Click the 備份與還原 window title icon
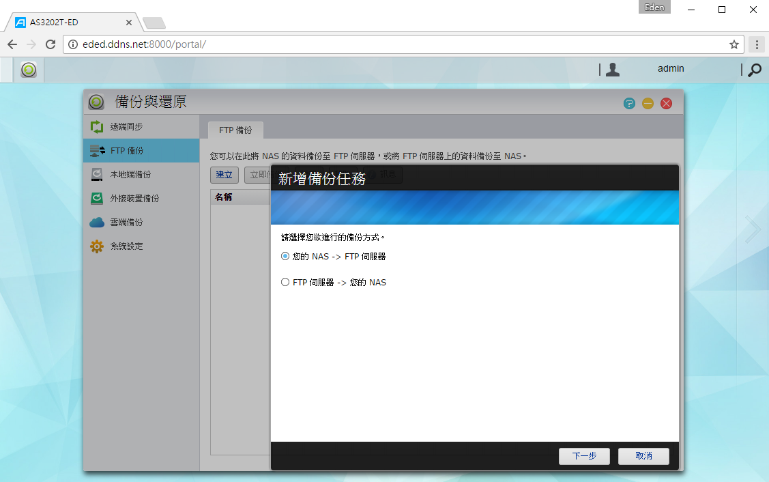 click(96, 102)
